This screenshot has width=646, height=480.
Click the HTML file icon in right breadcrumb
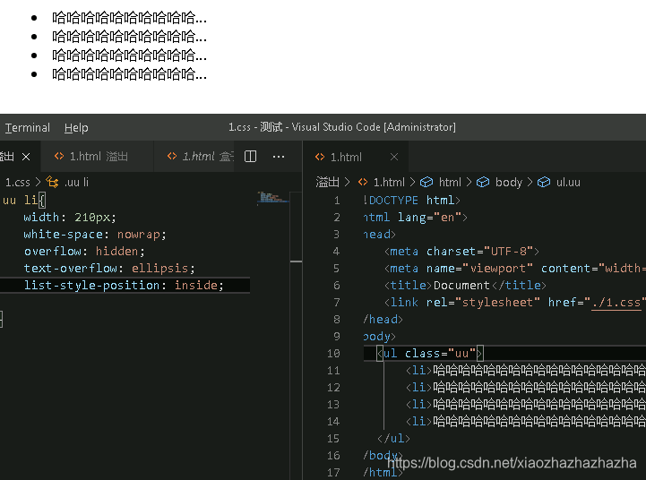[363, 182]
